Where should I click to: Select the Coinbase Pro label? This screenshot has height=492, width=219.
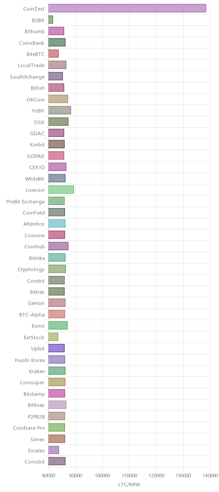(29, 428)
